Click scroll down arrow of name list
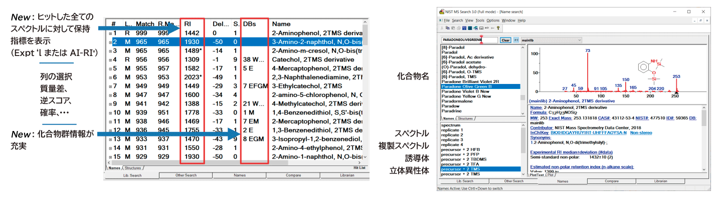719x200 pixels. [522, 113]
